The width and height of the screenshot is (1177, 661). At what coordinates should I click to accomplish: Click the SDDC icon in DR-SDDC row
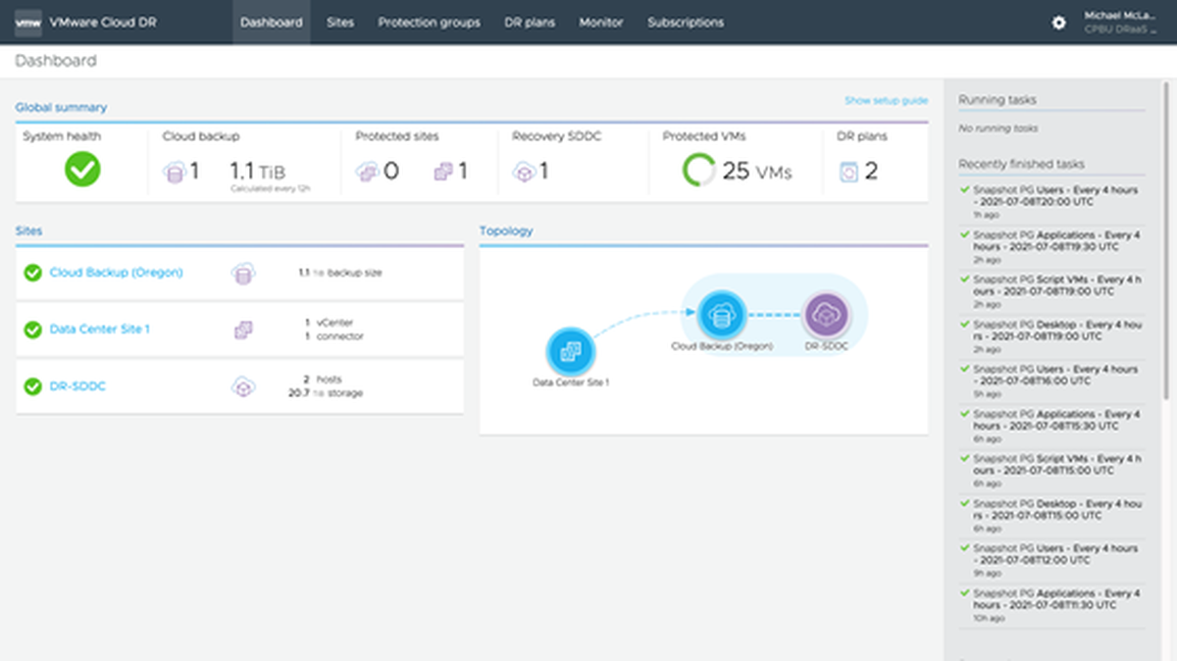242,387
